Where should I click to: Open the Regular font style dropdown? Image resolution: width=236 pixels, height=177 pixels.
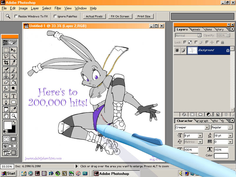click(x=230, y=127)
